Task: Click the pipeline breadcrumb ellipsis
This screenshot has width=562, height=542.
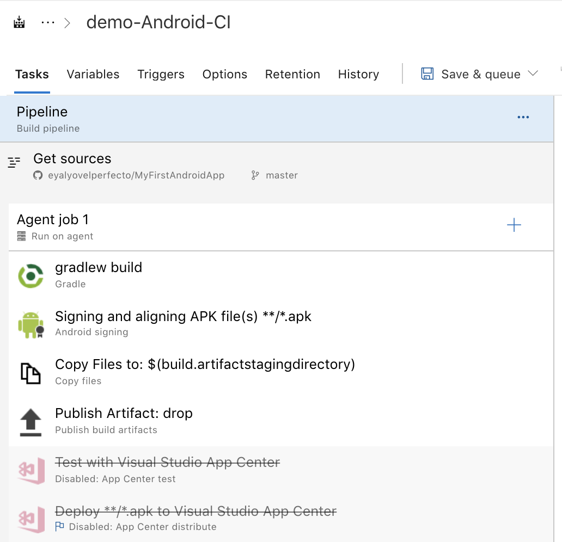Action: [47, 22]
